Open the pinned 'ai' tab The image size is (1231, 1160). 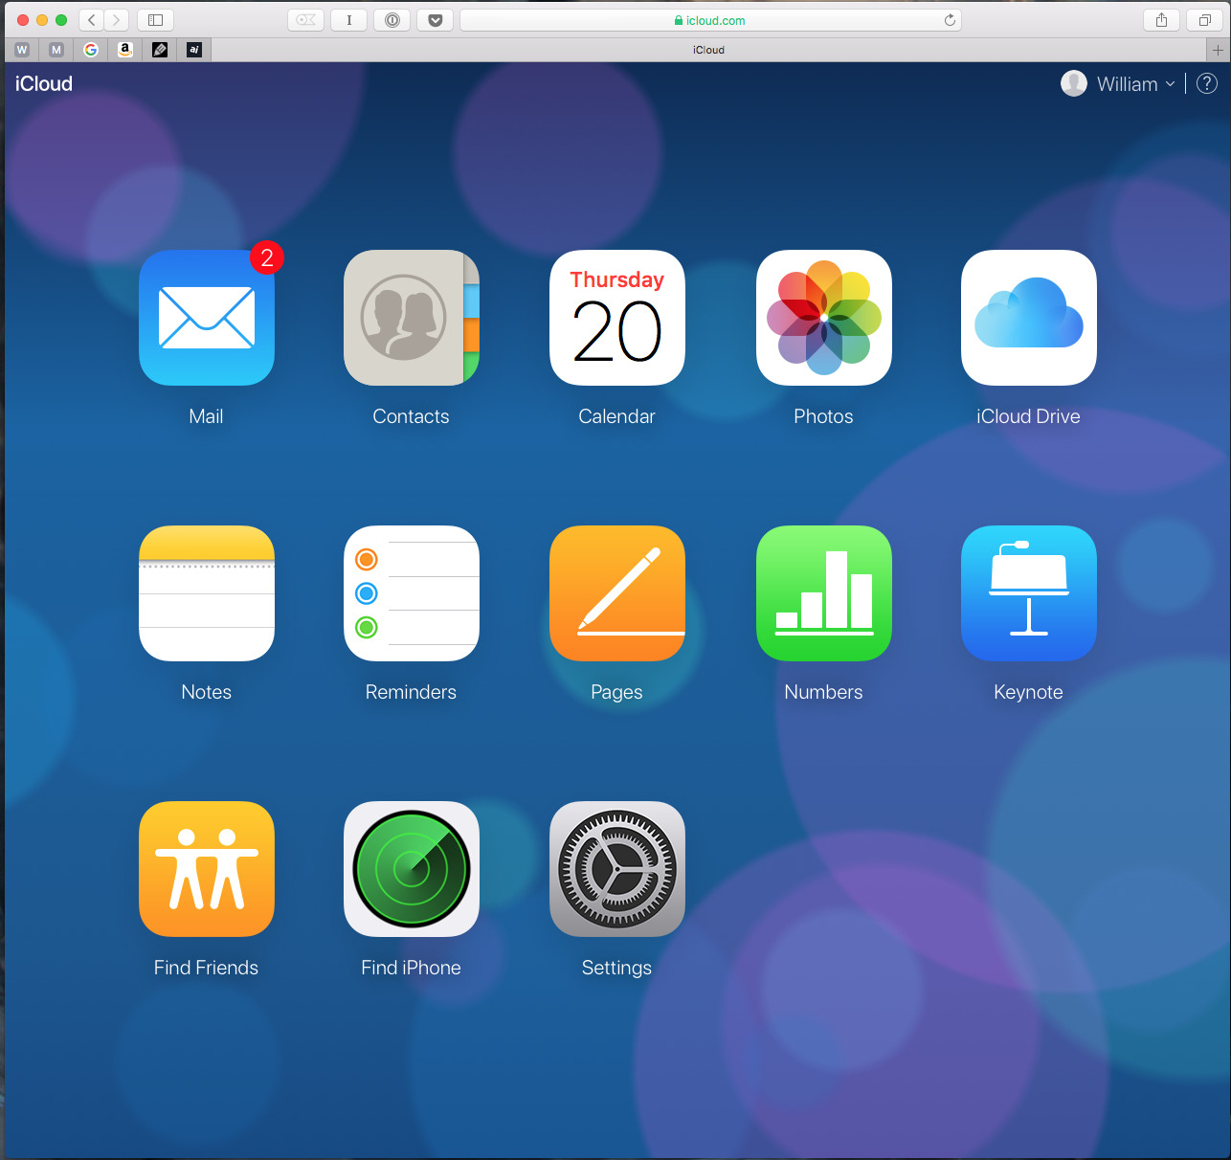tap(194, 50)
